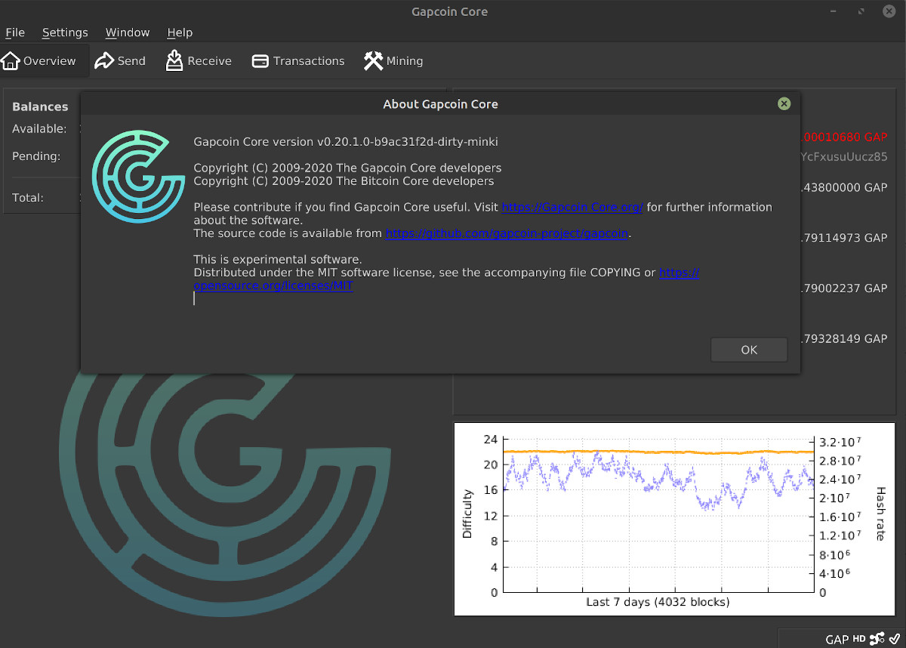
Task: Click the HD wallet status icon
Action: (x=859, y=639)
